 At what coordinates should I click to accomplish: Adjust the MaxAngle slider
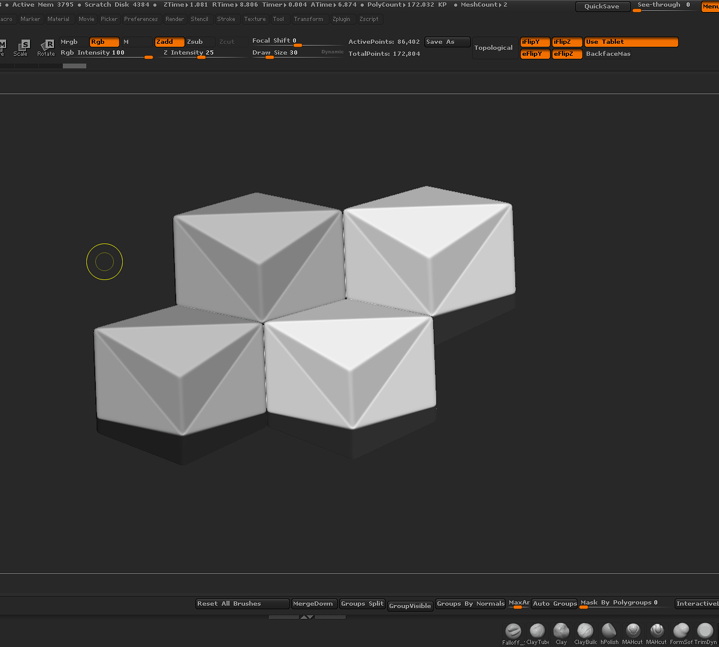pyautogui.click(x=519, y=604)
